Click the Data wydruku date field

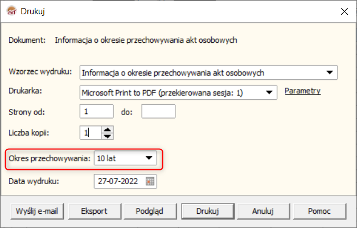click(120, 182)
